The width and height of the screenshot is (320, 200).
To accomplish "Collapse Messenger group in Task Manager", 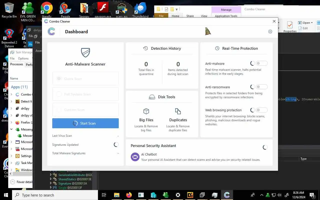I will (11, 129).
